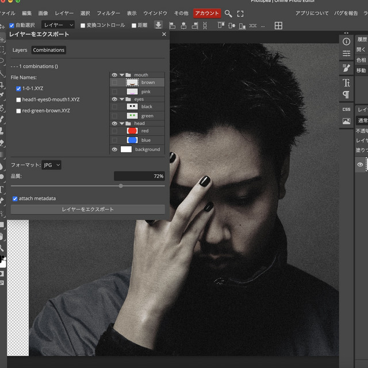
Task: Click the 品質 quality slider handle
Action: tap(121, 186)
